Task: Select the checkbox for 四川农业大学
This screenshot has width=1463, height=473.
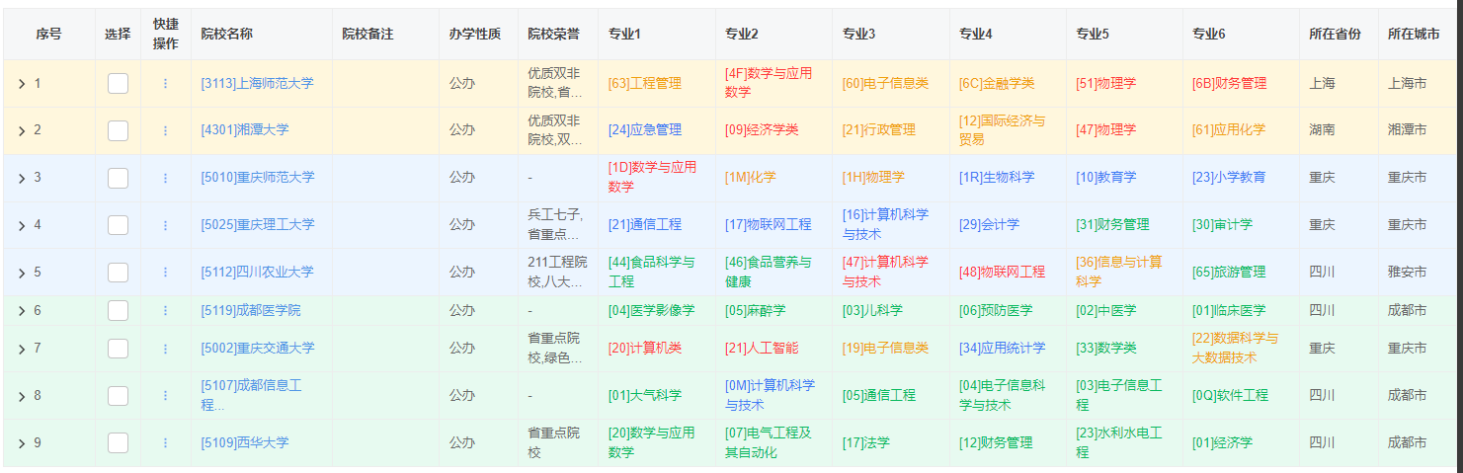Action: pyautogui.click(x=118, y=273)
